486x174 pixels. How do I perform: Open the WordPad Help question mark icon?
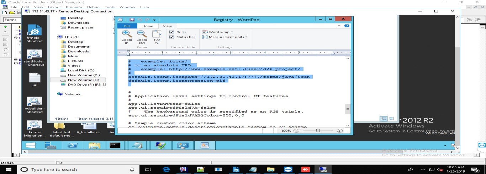pyautogui.click(x=347, y=26)
